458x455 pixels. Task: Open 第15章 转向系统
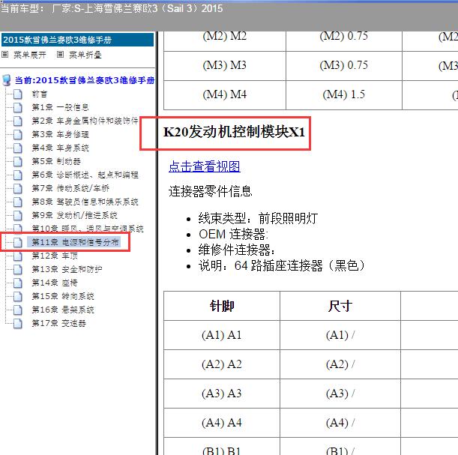[63, 296]
